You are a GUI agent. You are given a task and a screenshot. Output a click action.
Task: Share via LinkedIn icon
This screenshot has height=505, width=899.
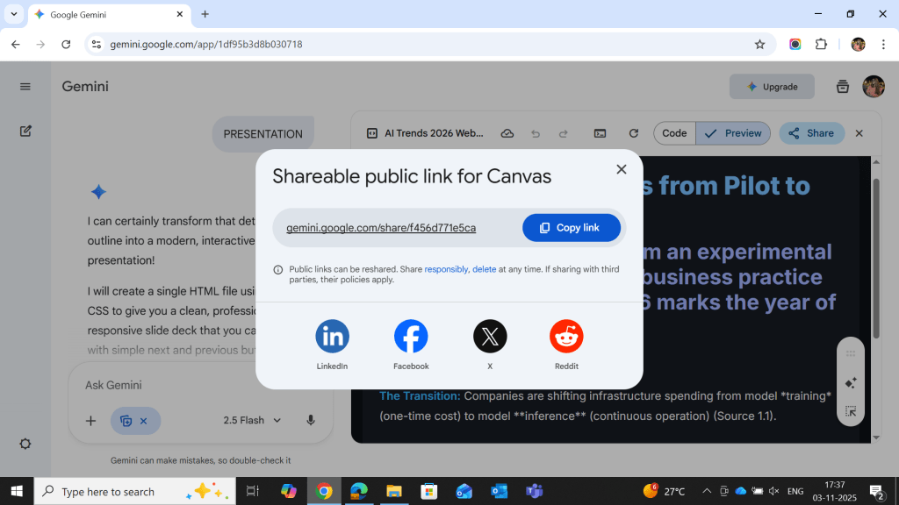coord(332,337)
